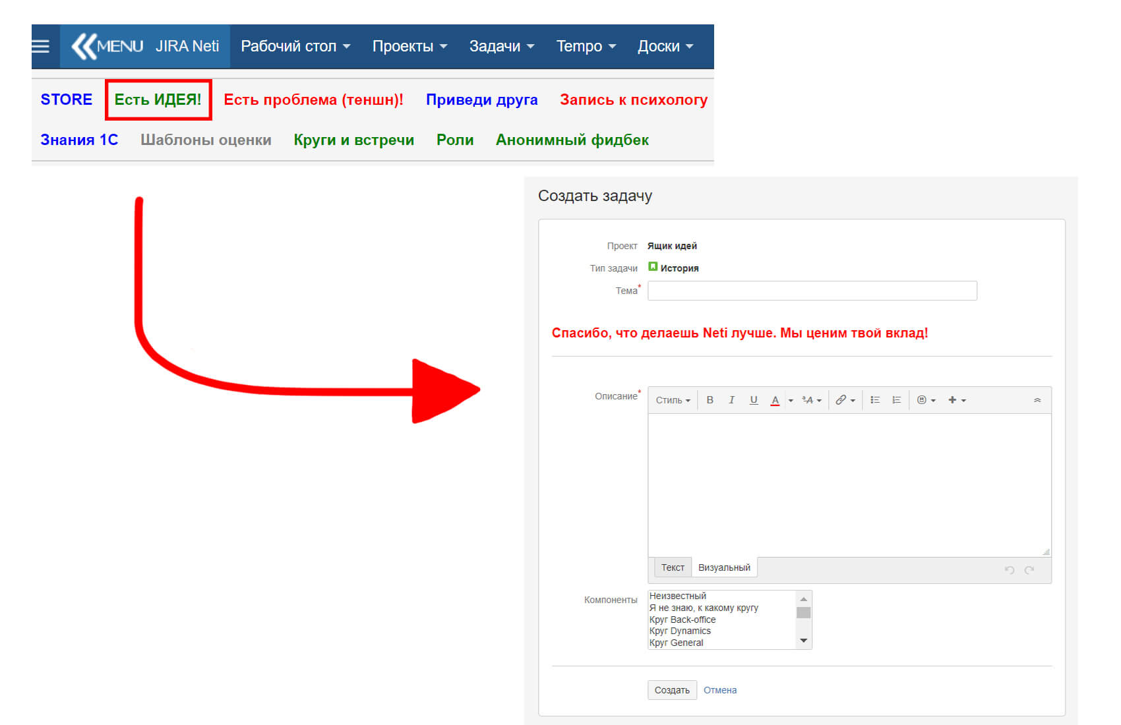Viewport: 1121px width, 725px height.
Task: Open the Tempo dropdown menu
Action: pos(586,46)
